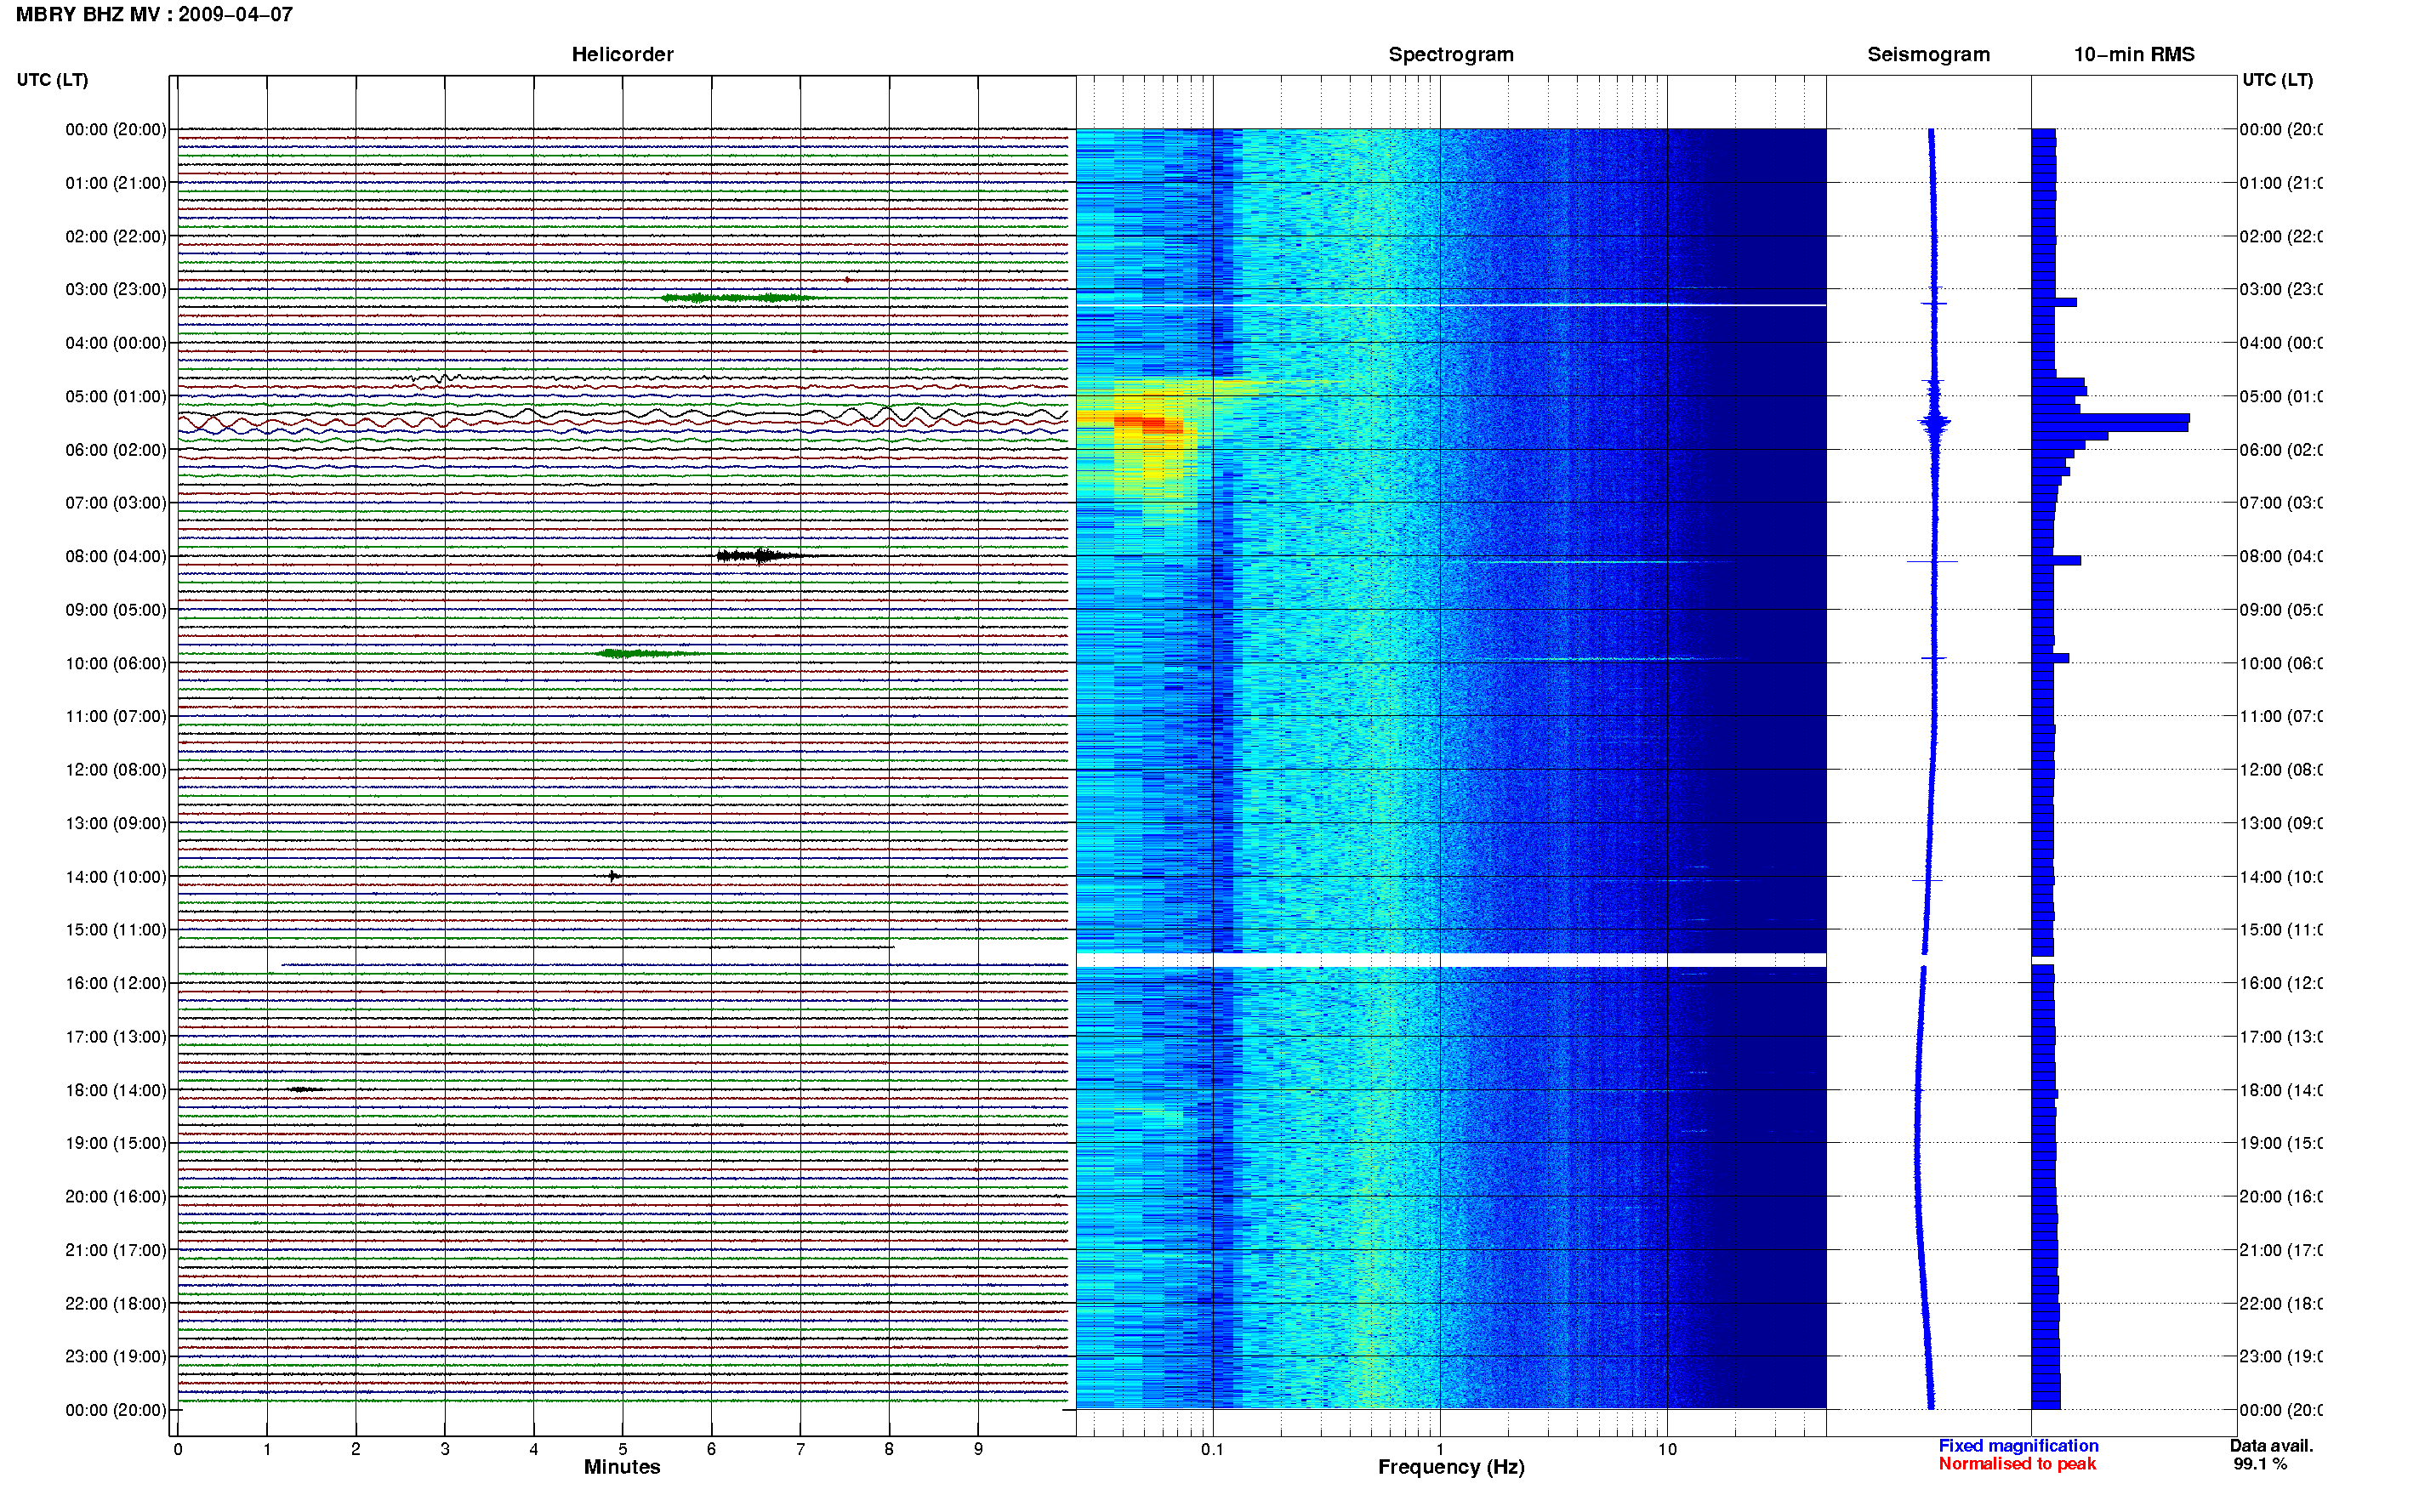2419x1512 pixels.
Task: Click the seismogram spike near 05:30
Action: 1934,423
